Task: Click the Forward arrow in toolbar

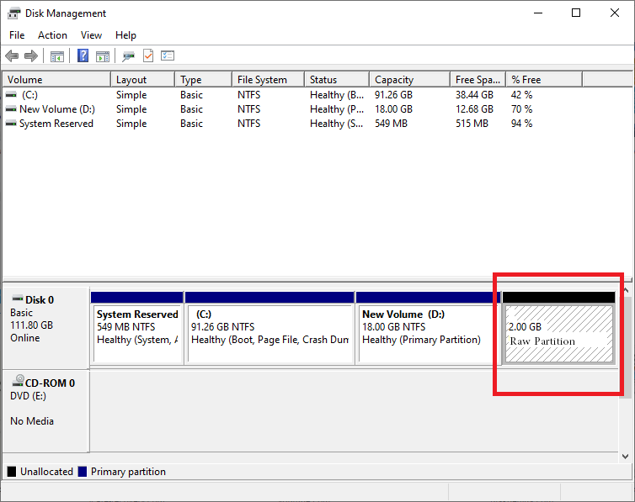Action: point(31,55)
